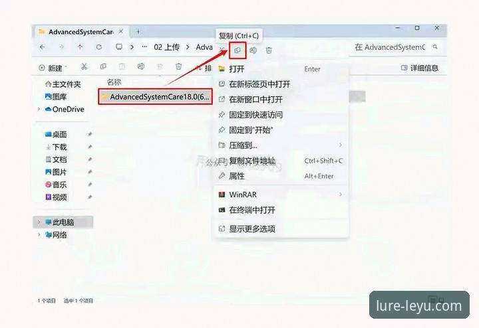Image resolution: width=479 pixels, height=328 pixels.
Task: Select 显示更多选项
Action: [x=281, y=228]
